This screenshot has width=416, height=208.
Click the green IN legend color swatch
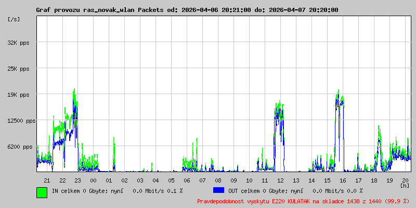coord(42,192)
